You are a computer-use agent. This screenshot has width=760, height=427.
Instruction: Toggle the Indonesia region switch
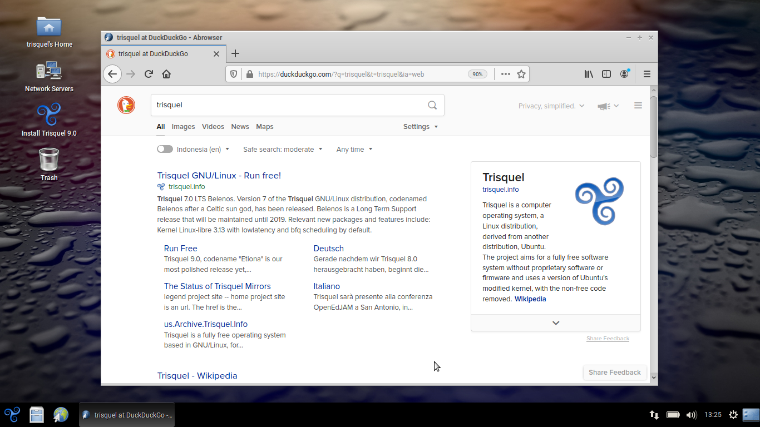(x=165, y=149)
